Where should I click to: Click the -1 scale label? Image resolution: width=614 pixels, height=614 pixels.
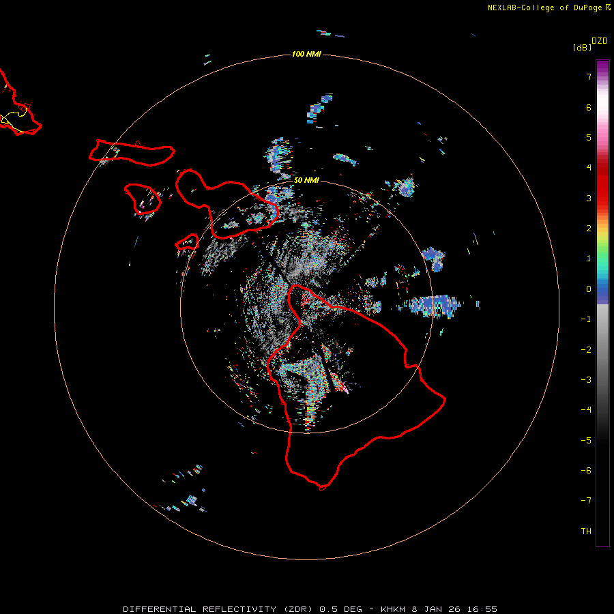click(586, 319)
